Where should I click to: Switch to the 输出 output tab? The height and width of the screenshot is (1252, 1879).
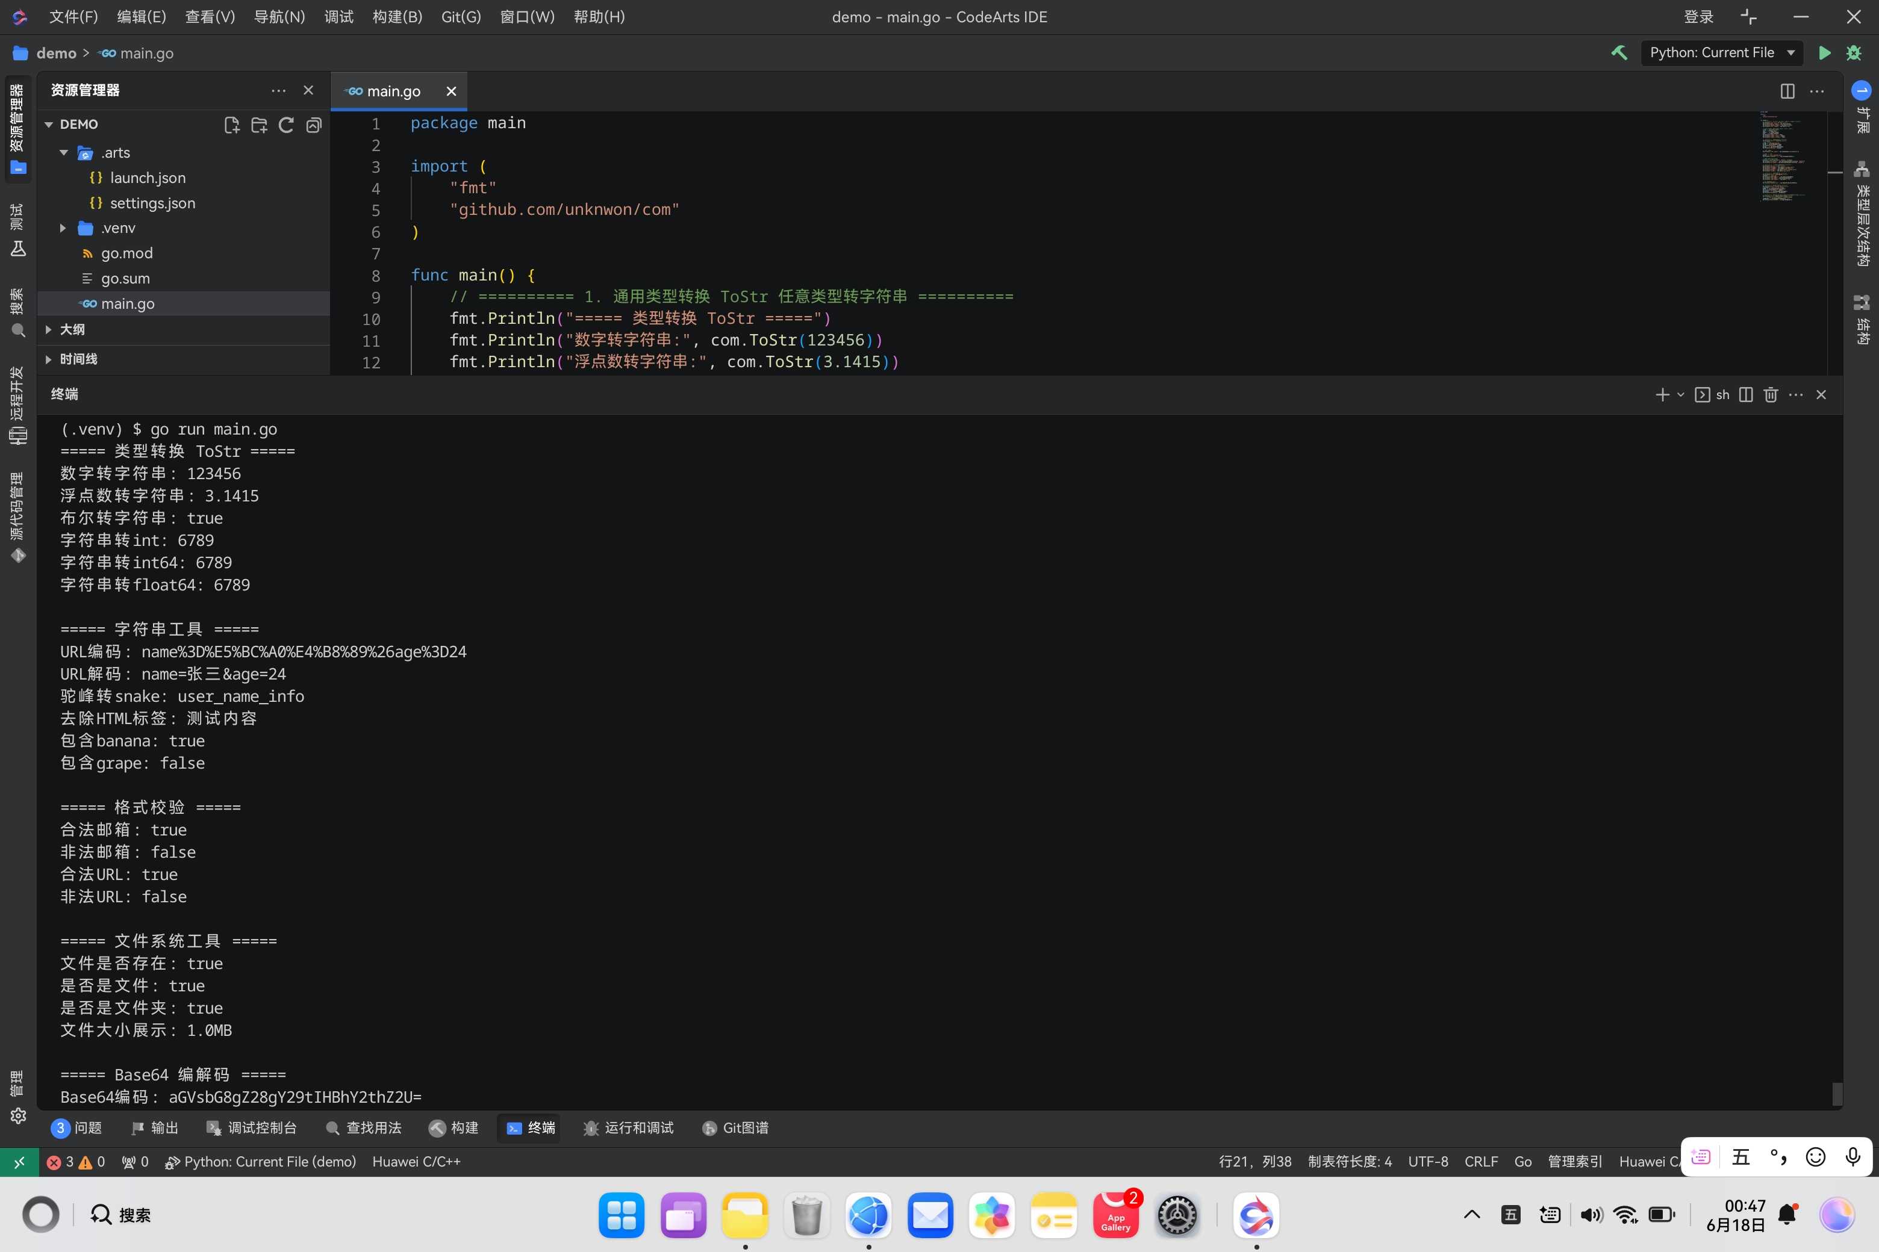(155, 1127)
